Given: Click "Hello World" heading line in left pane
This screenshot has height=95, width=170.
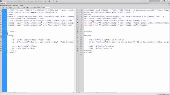Looking at the screenshot, I should tap(31, 40).
